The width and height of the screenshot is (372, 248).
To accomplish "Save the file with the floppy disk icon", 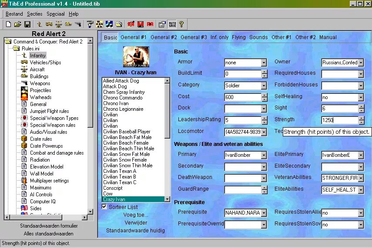I will [27, 24].
